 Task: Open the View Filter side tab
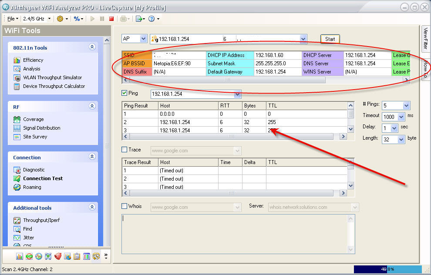(425, 38)
